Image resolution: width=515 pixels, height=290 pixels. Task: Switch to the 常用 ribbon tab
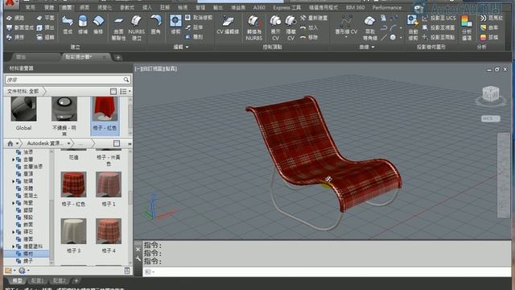(x=31, y=7)
